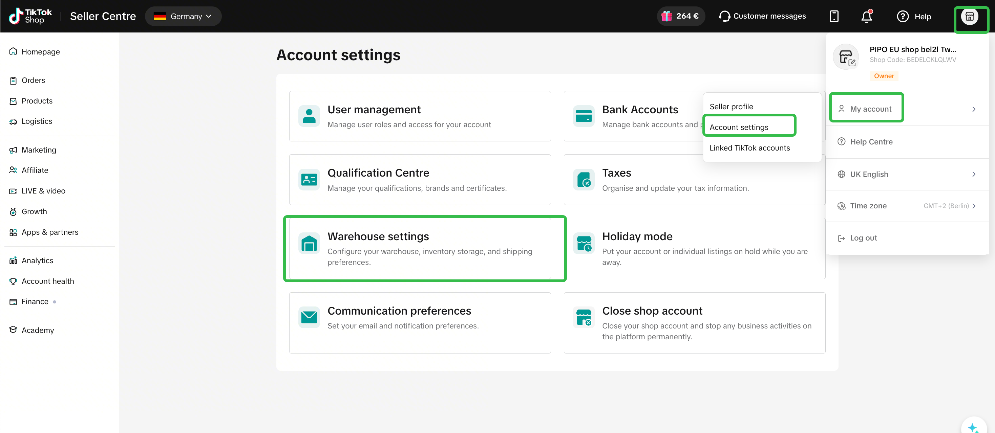The height and width of the screenshot is (433, 995).
Task: Expand the UK English language option
Action: (907, 175)
